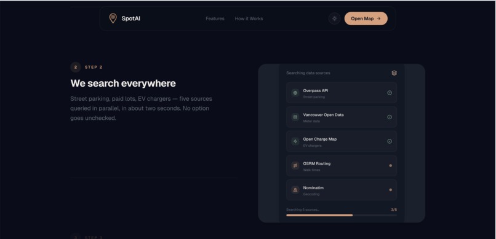
Task: Click the Open Map button
Action: tap(366, 18)
